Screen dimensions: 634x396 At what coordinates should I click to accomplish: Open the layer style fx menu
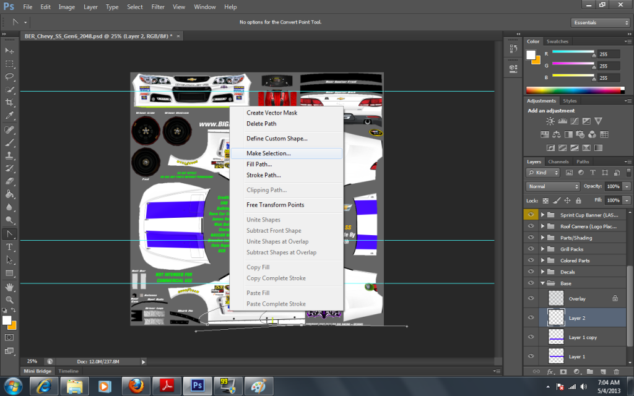point(550,371)
